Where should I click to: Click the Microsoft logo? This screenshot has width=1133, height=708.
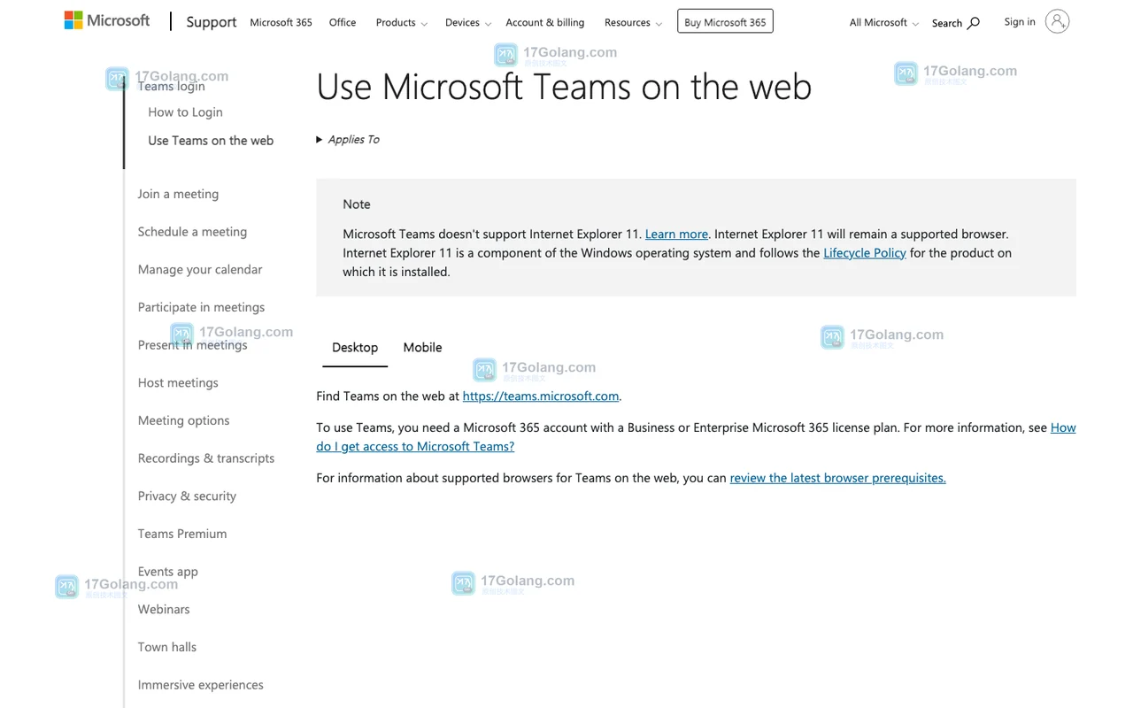[107, 20]
